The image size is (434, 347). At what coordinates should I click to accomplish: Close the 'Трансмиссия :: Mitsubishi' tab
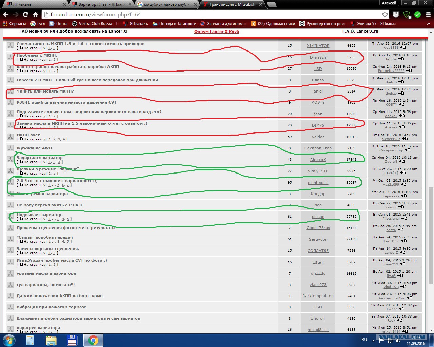(260, 4)
